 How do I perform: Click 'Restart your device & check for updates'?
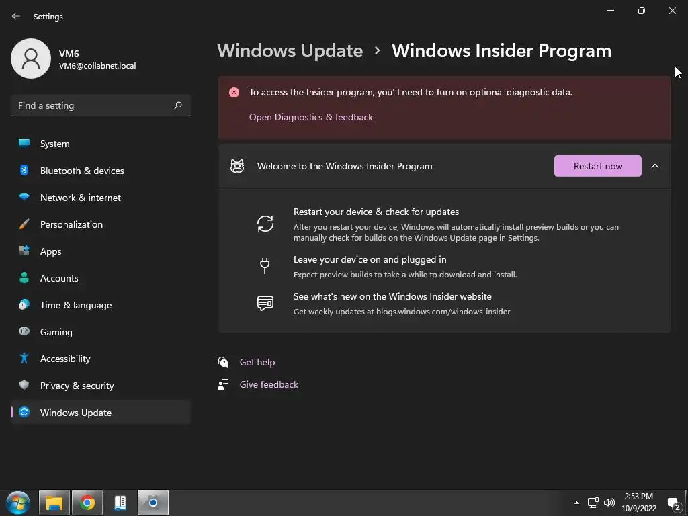pyautogui.click(x=376, y=212)
